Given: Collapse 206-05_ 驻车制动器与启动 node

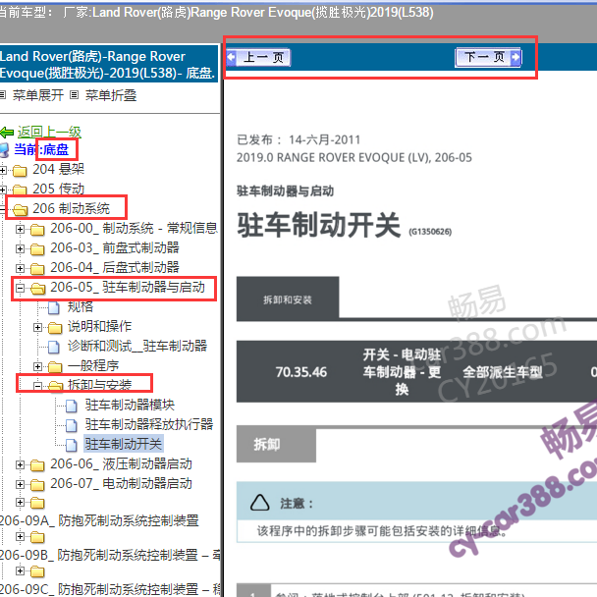Looking at the screenshot, I should click(x=20, y=288).
